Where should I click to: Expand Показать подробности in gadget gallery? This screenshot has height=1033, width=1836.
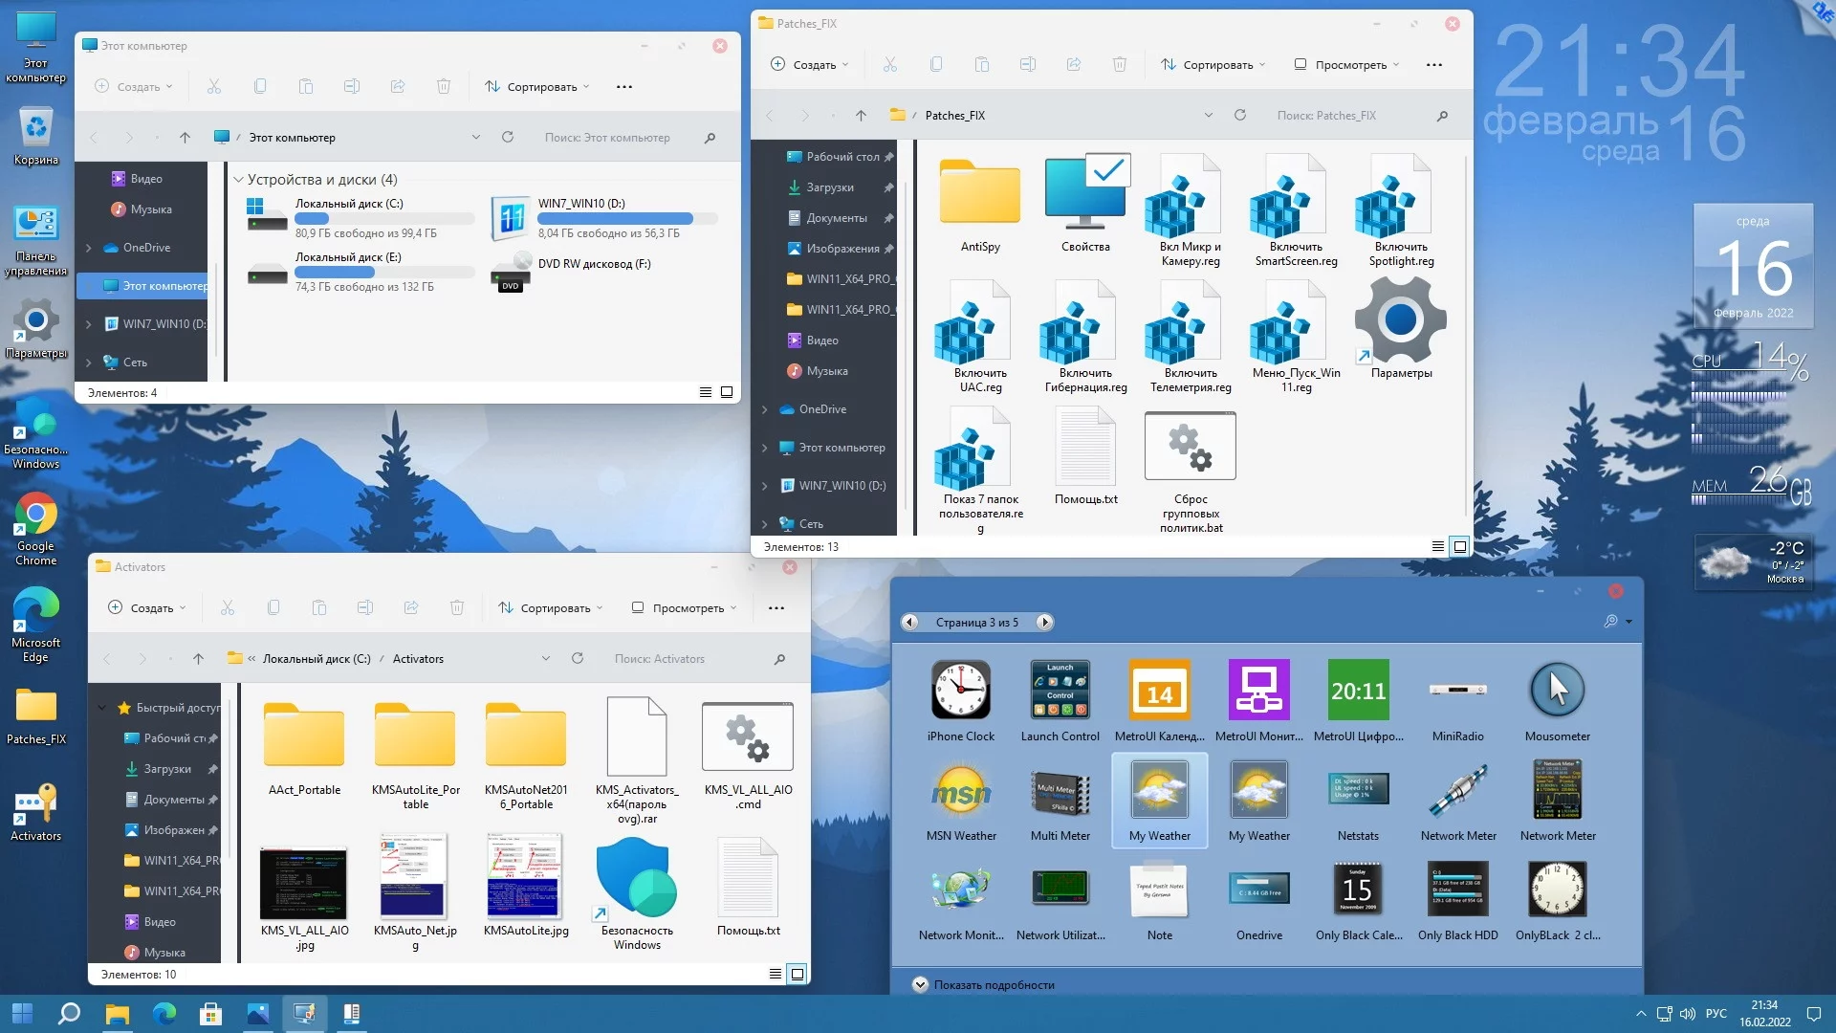coord(920,984)
